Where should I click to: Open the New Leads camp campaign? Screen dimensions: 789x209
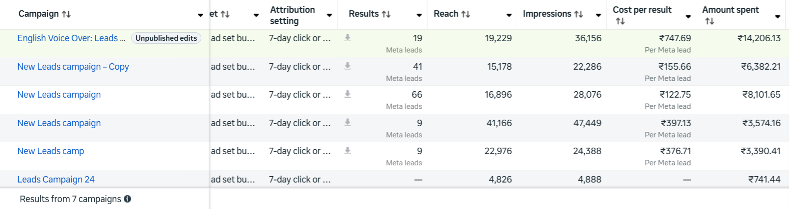click(51, 151)
